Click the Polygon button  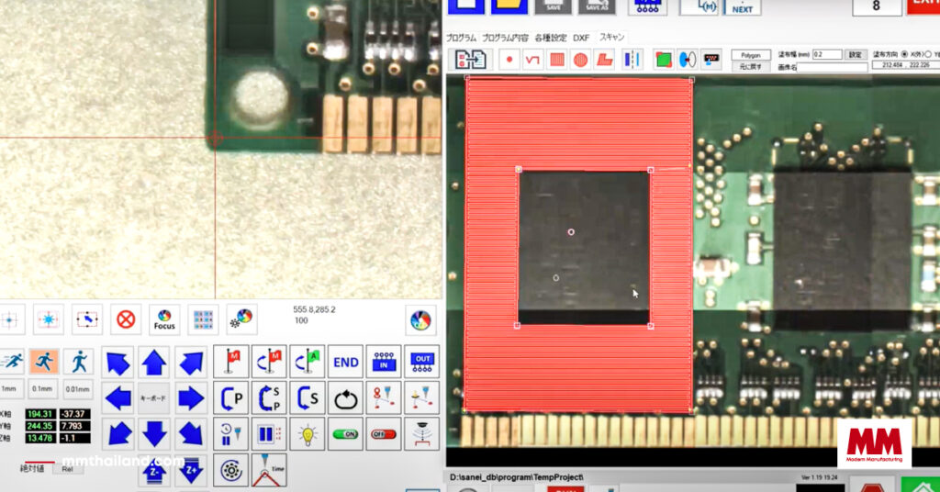(x=749, y=54)
